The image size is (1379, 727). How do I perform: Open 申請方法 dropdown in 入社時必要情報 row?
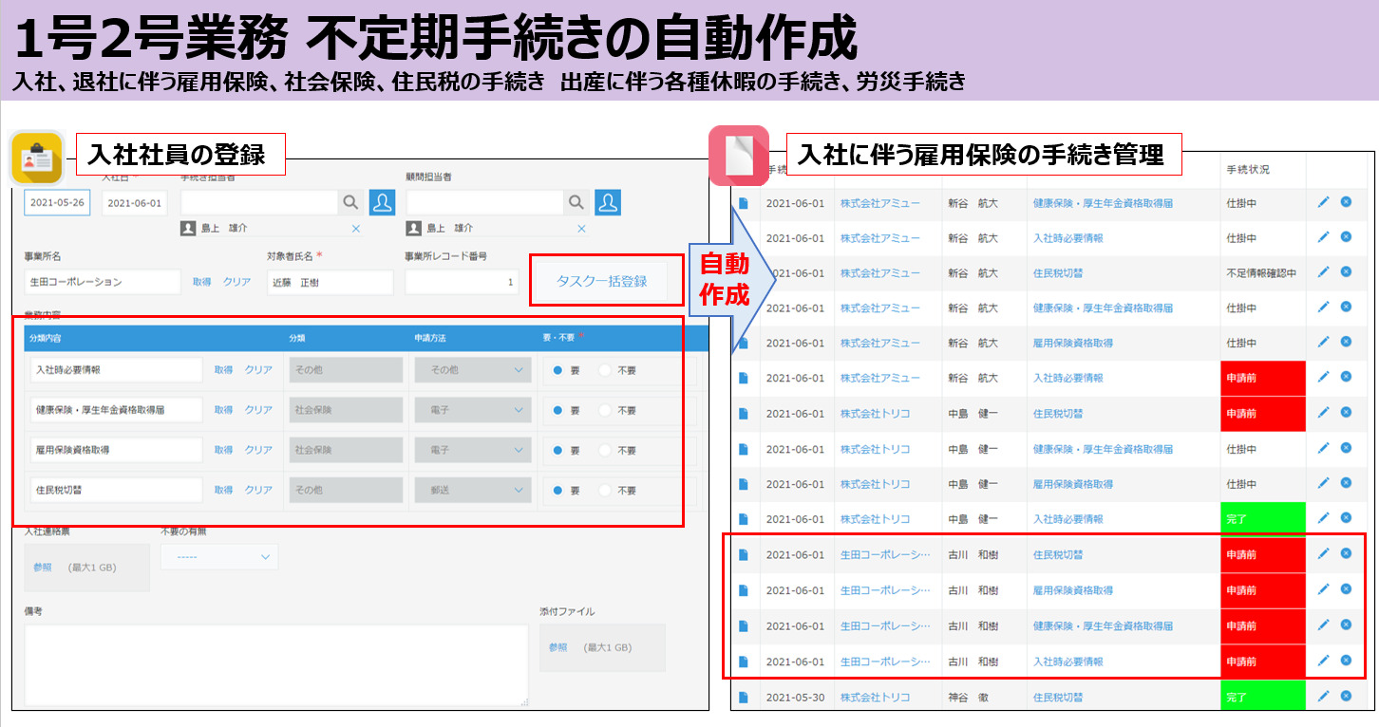point(472,370)
